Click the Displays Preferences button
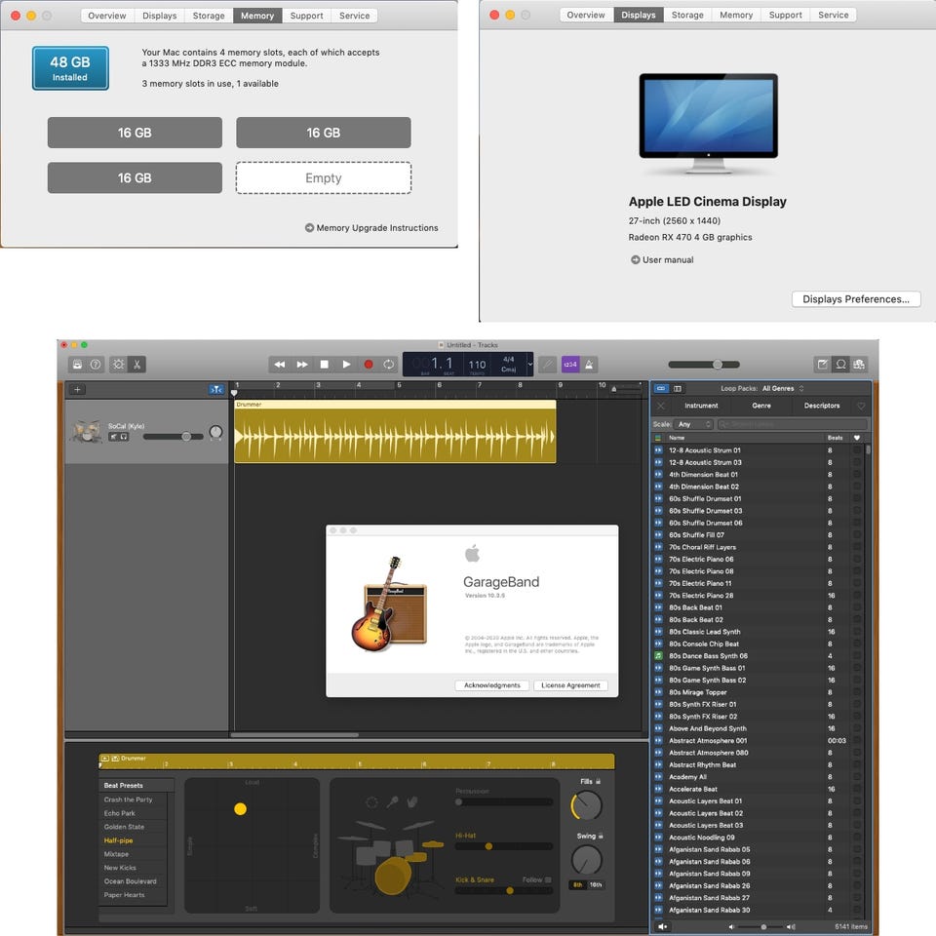 [855, 299]
